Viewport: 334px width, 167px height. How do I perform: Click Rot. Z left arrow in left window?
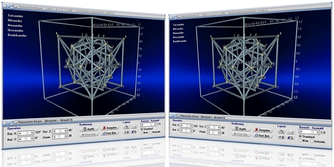pos(54,131)
